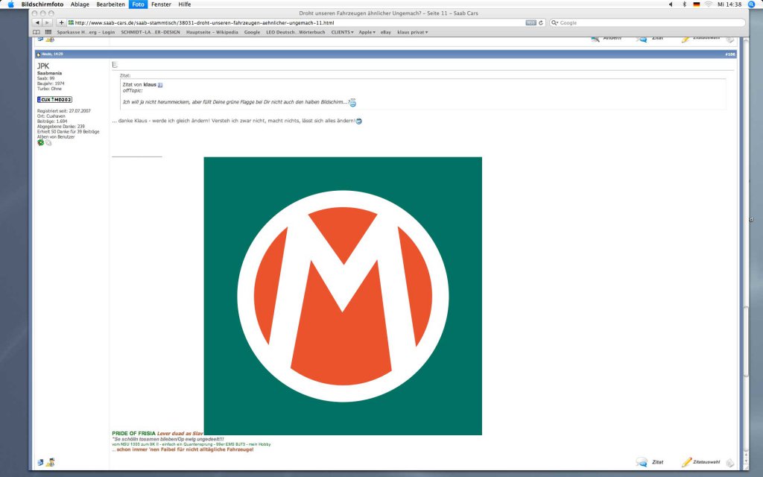The width and height of the screenshot is (763, 477).
Task: Click the CUX MD202 license plate badge
Action: (x=54, y=99)
